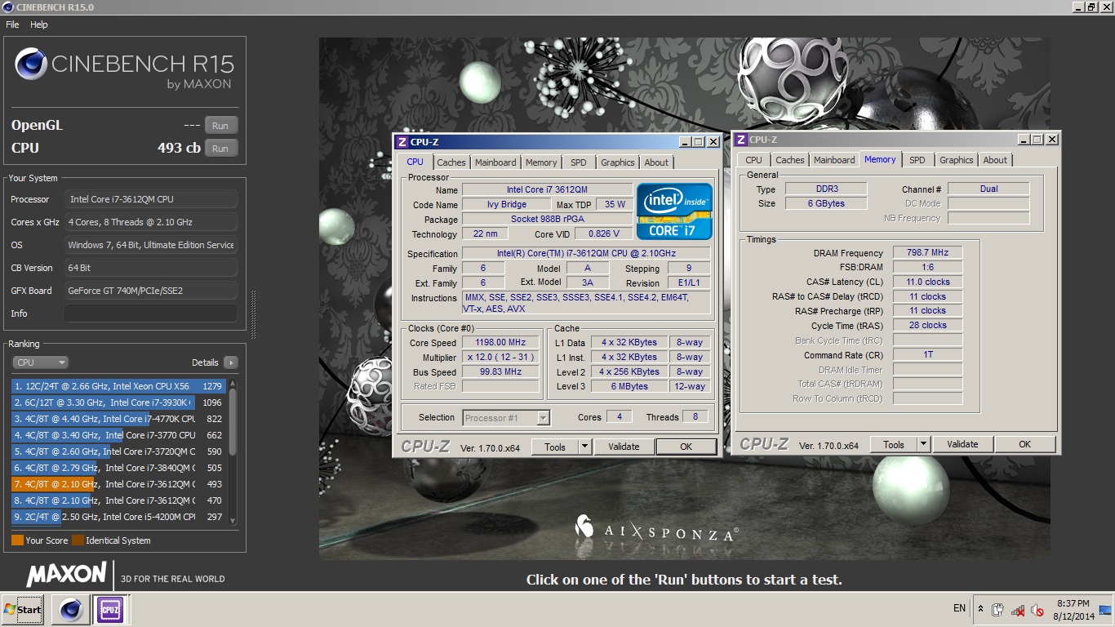Switch to Caches tab in left CPU-Z
Screen dimensions: 1115x627
point(451,162)
